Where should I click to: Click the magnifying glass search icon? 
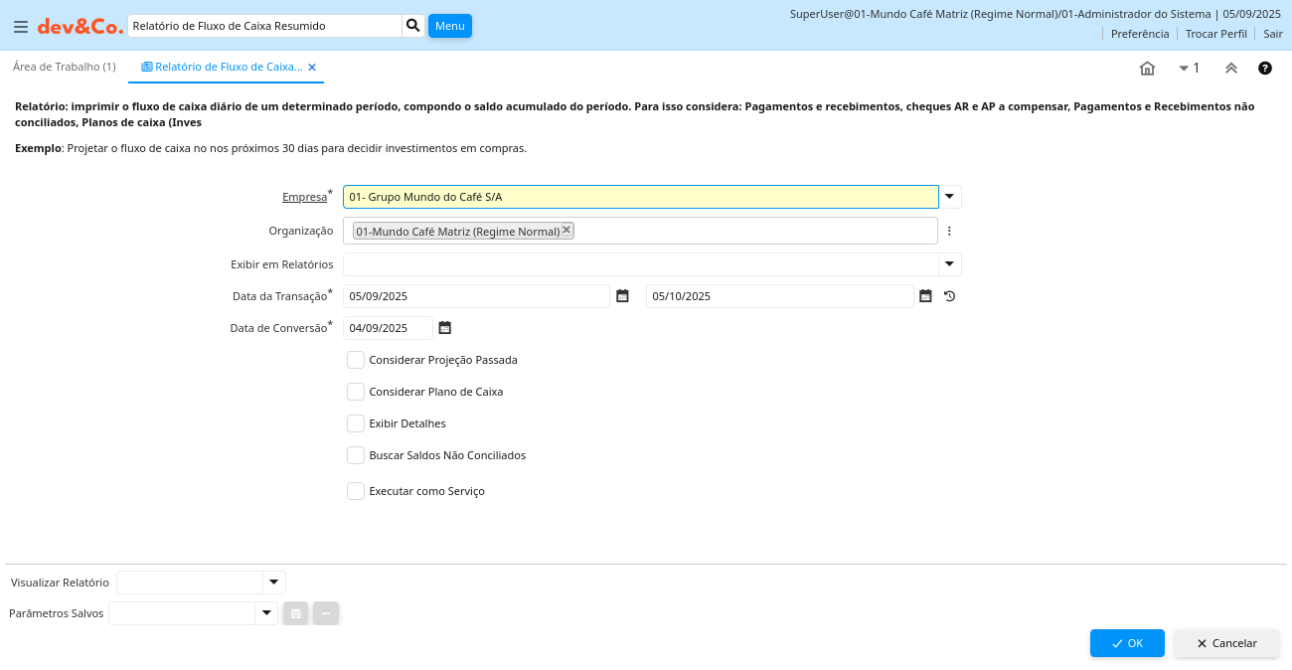413,26
